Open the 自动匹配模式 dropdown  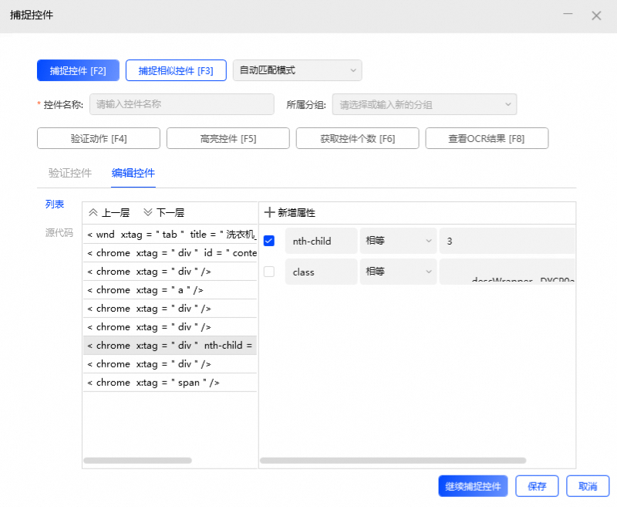(x=298, y=70)
